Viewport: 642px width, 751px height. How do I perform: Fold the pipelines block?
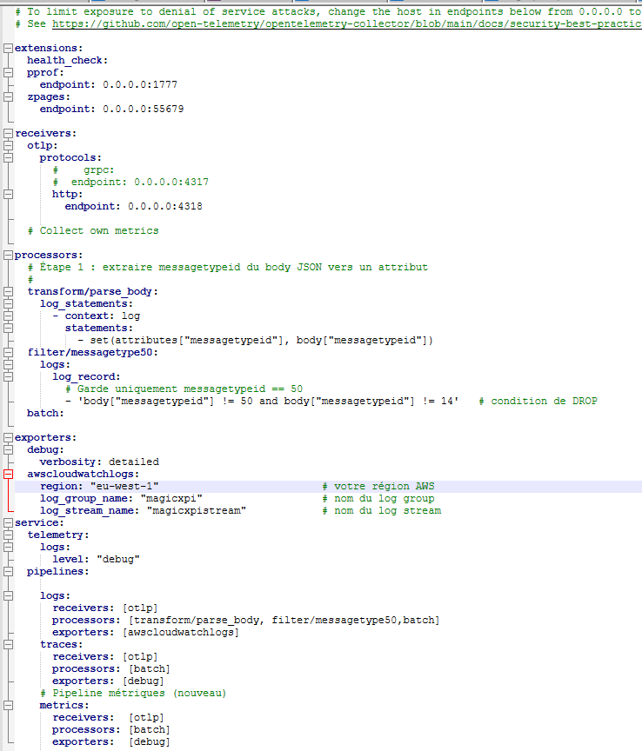point(8,571)
